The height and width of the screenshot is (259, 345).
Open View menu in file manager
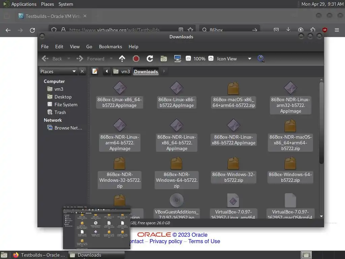[x=75, y=47]
